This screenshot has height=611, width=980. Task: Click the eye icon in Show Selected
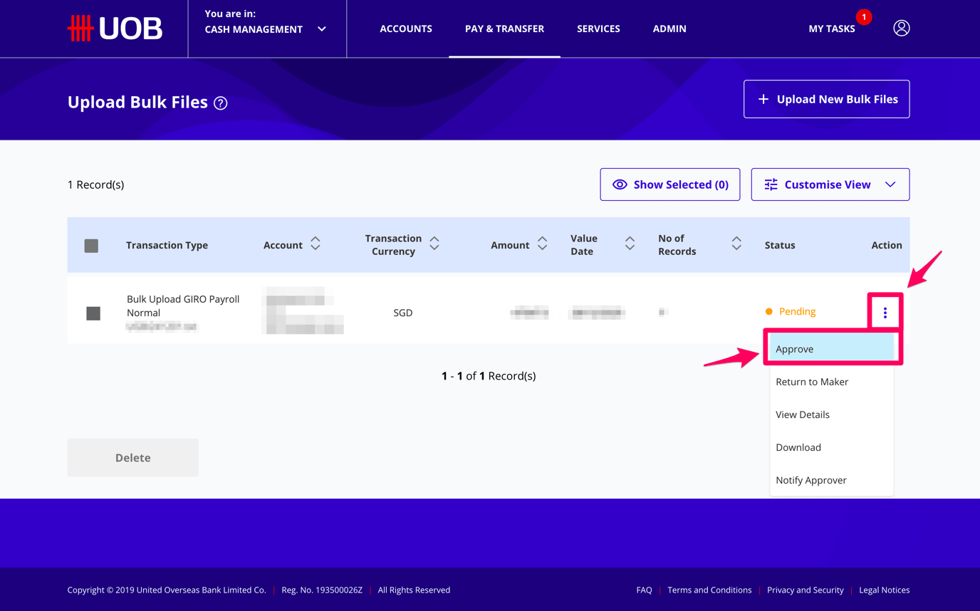coord(620,184)
